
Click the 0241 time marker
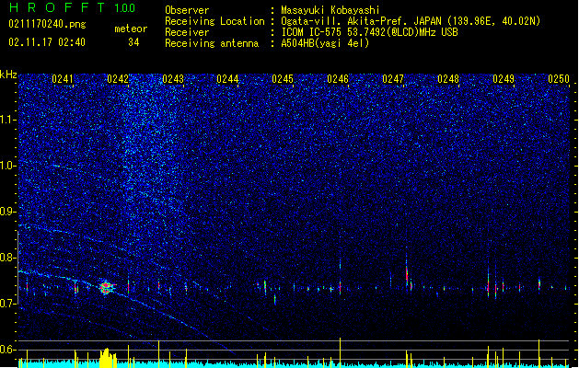(63, 79)
